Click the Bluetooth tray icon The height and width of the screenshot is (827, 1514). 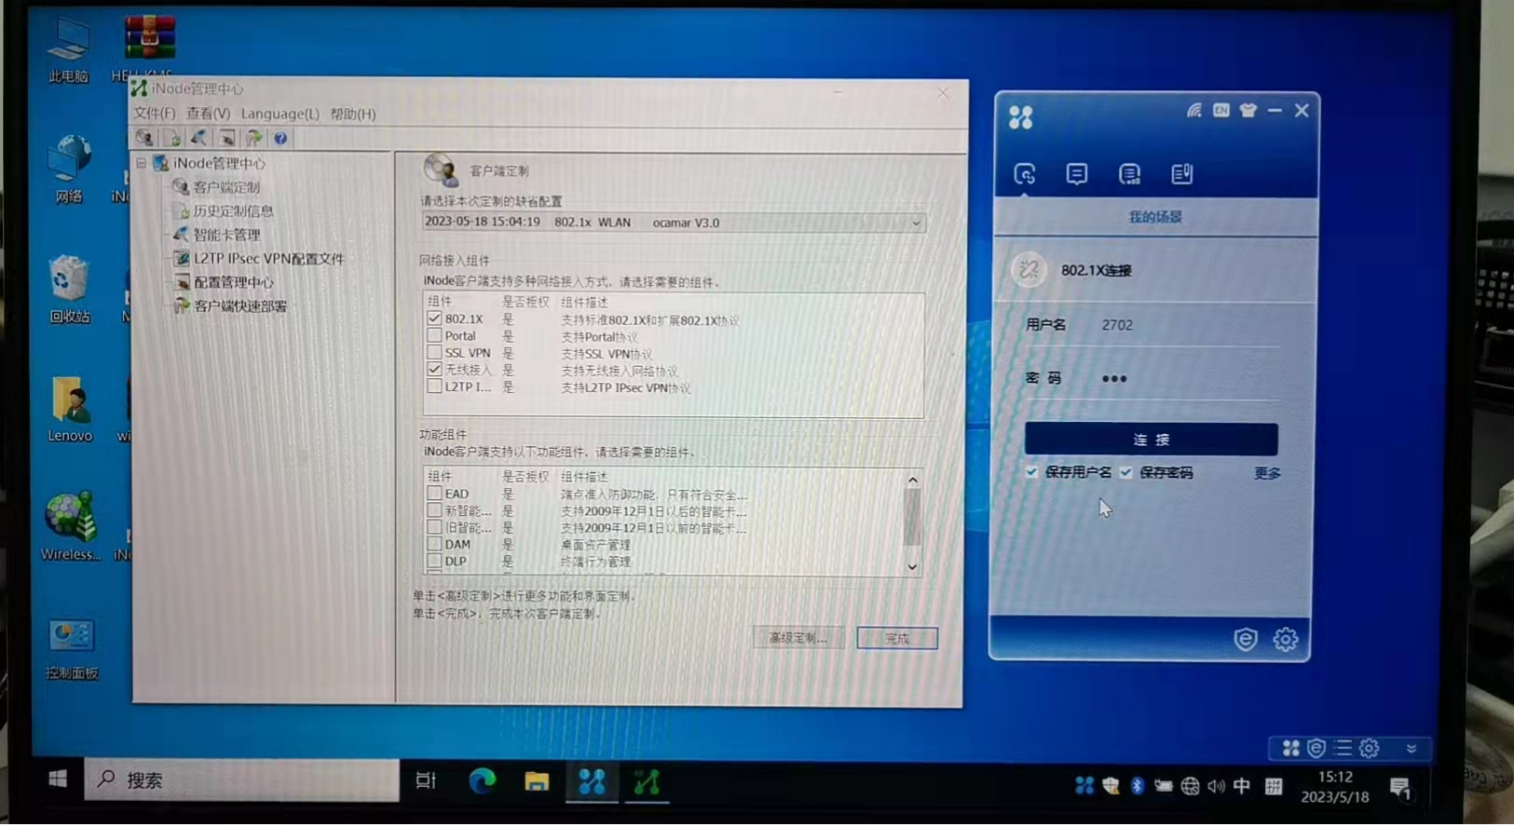click(1137, 786)
